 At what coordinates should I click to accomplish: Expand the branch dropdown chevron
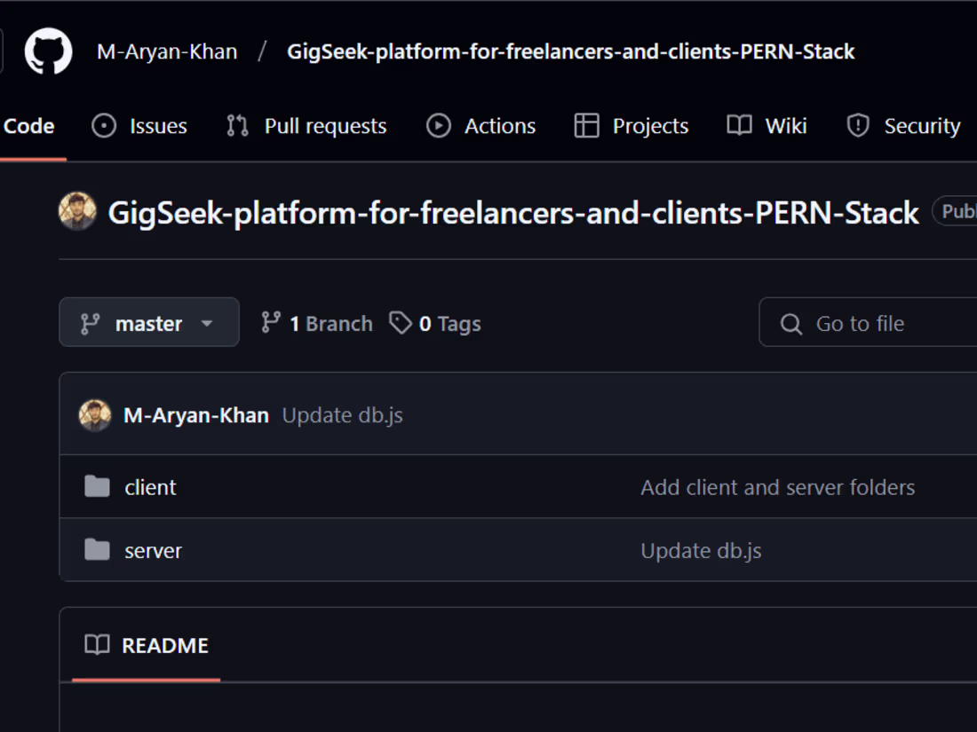(x=207, y=323)
